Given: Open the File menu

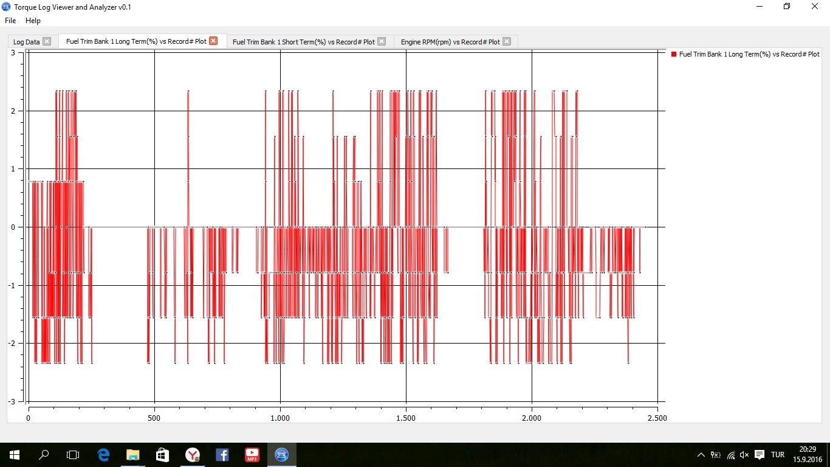Looking at the screenshot, I should click(10, 21).
